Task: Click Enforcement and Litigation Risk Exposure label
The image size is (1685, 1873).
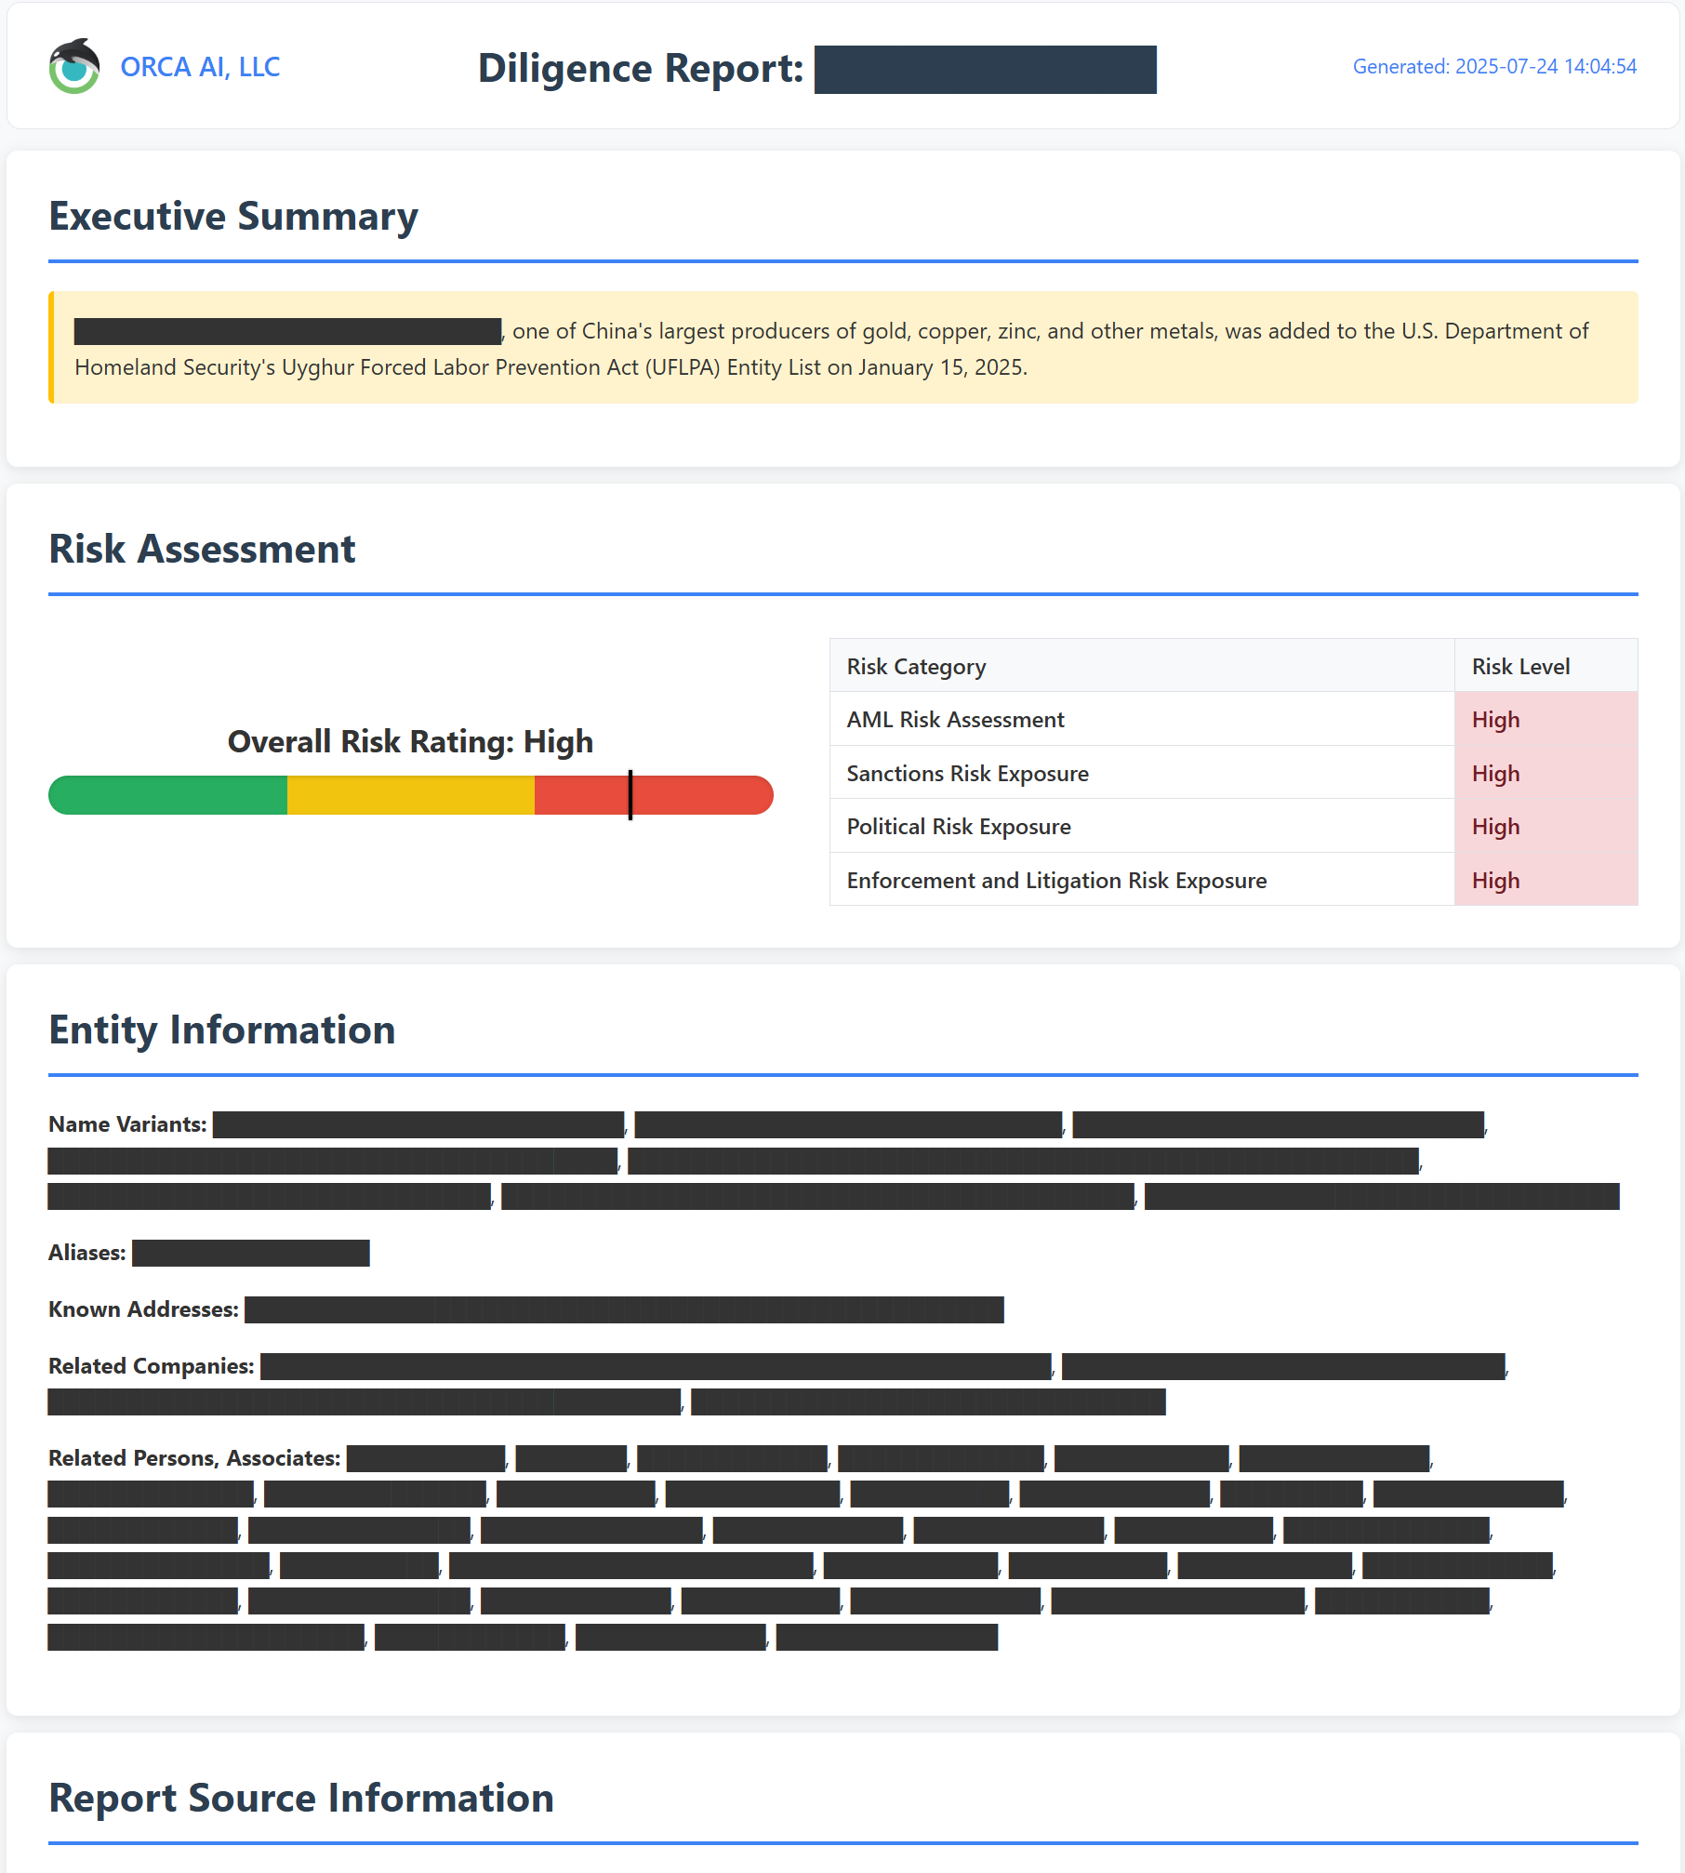Action: (x=1056, y=881)
